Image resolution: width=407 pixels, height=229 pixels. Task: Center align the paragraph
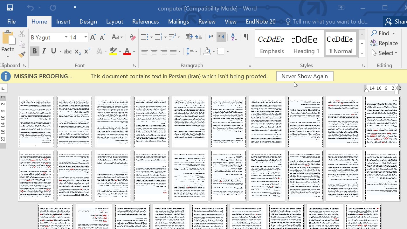(154, 51)
